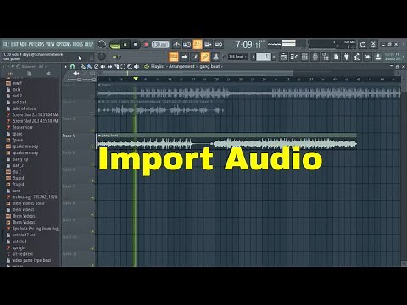Screen dimensions: 407x305
Task: Click the tempo tapper icon
Action: (x=357, y=57)
